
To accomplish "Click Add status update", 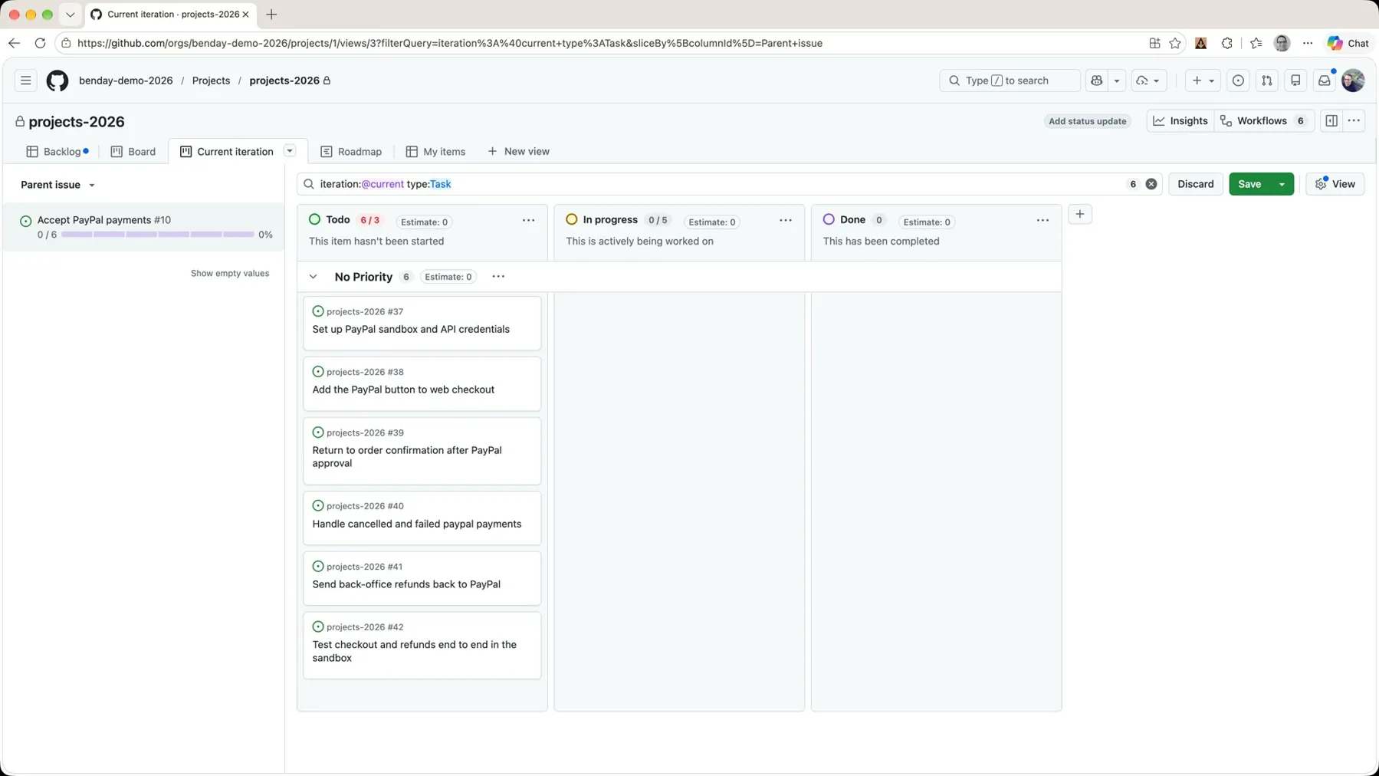I will point(1087,121).
